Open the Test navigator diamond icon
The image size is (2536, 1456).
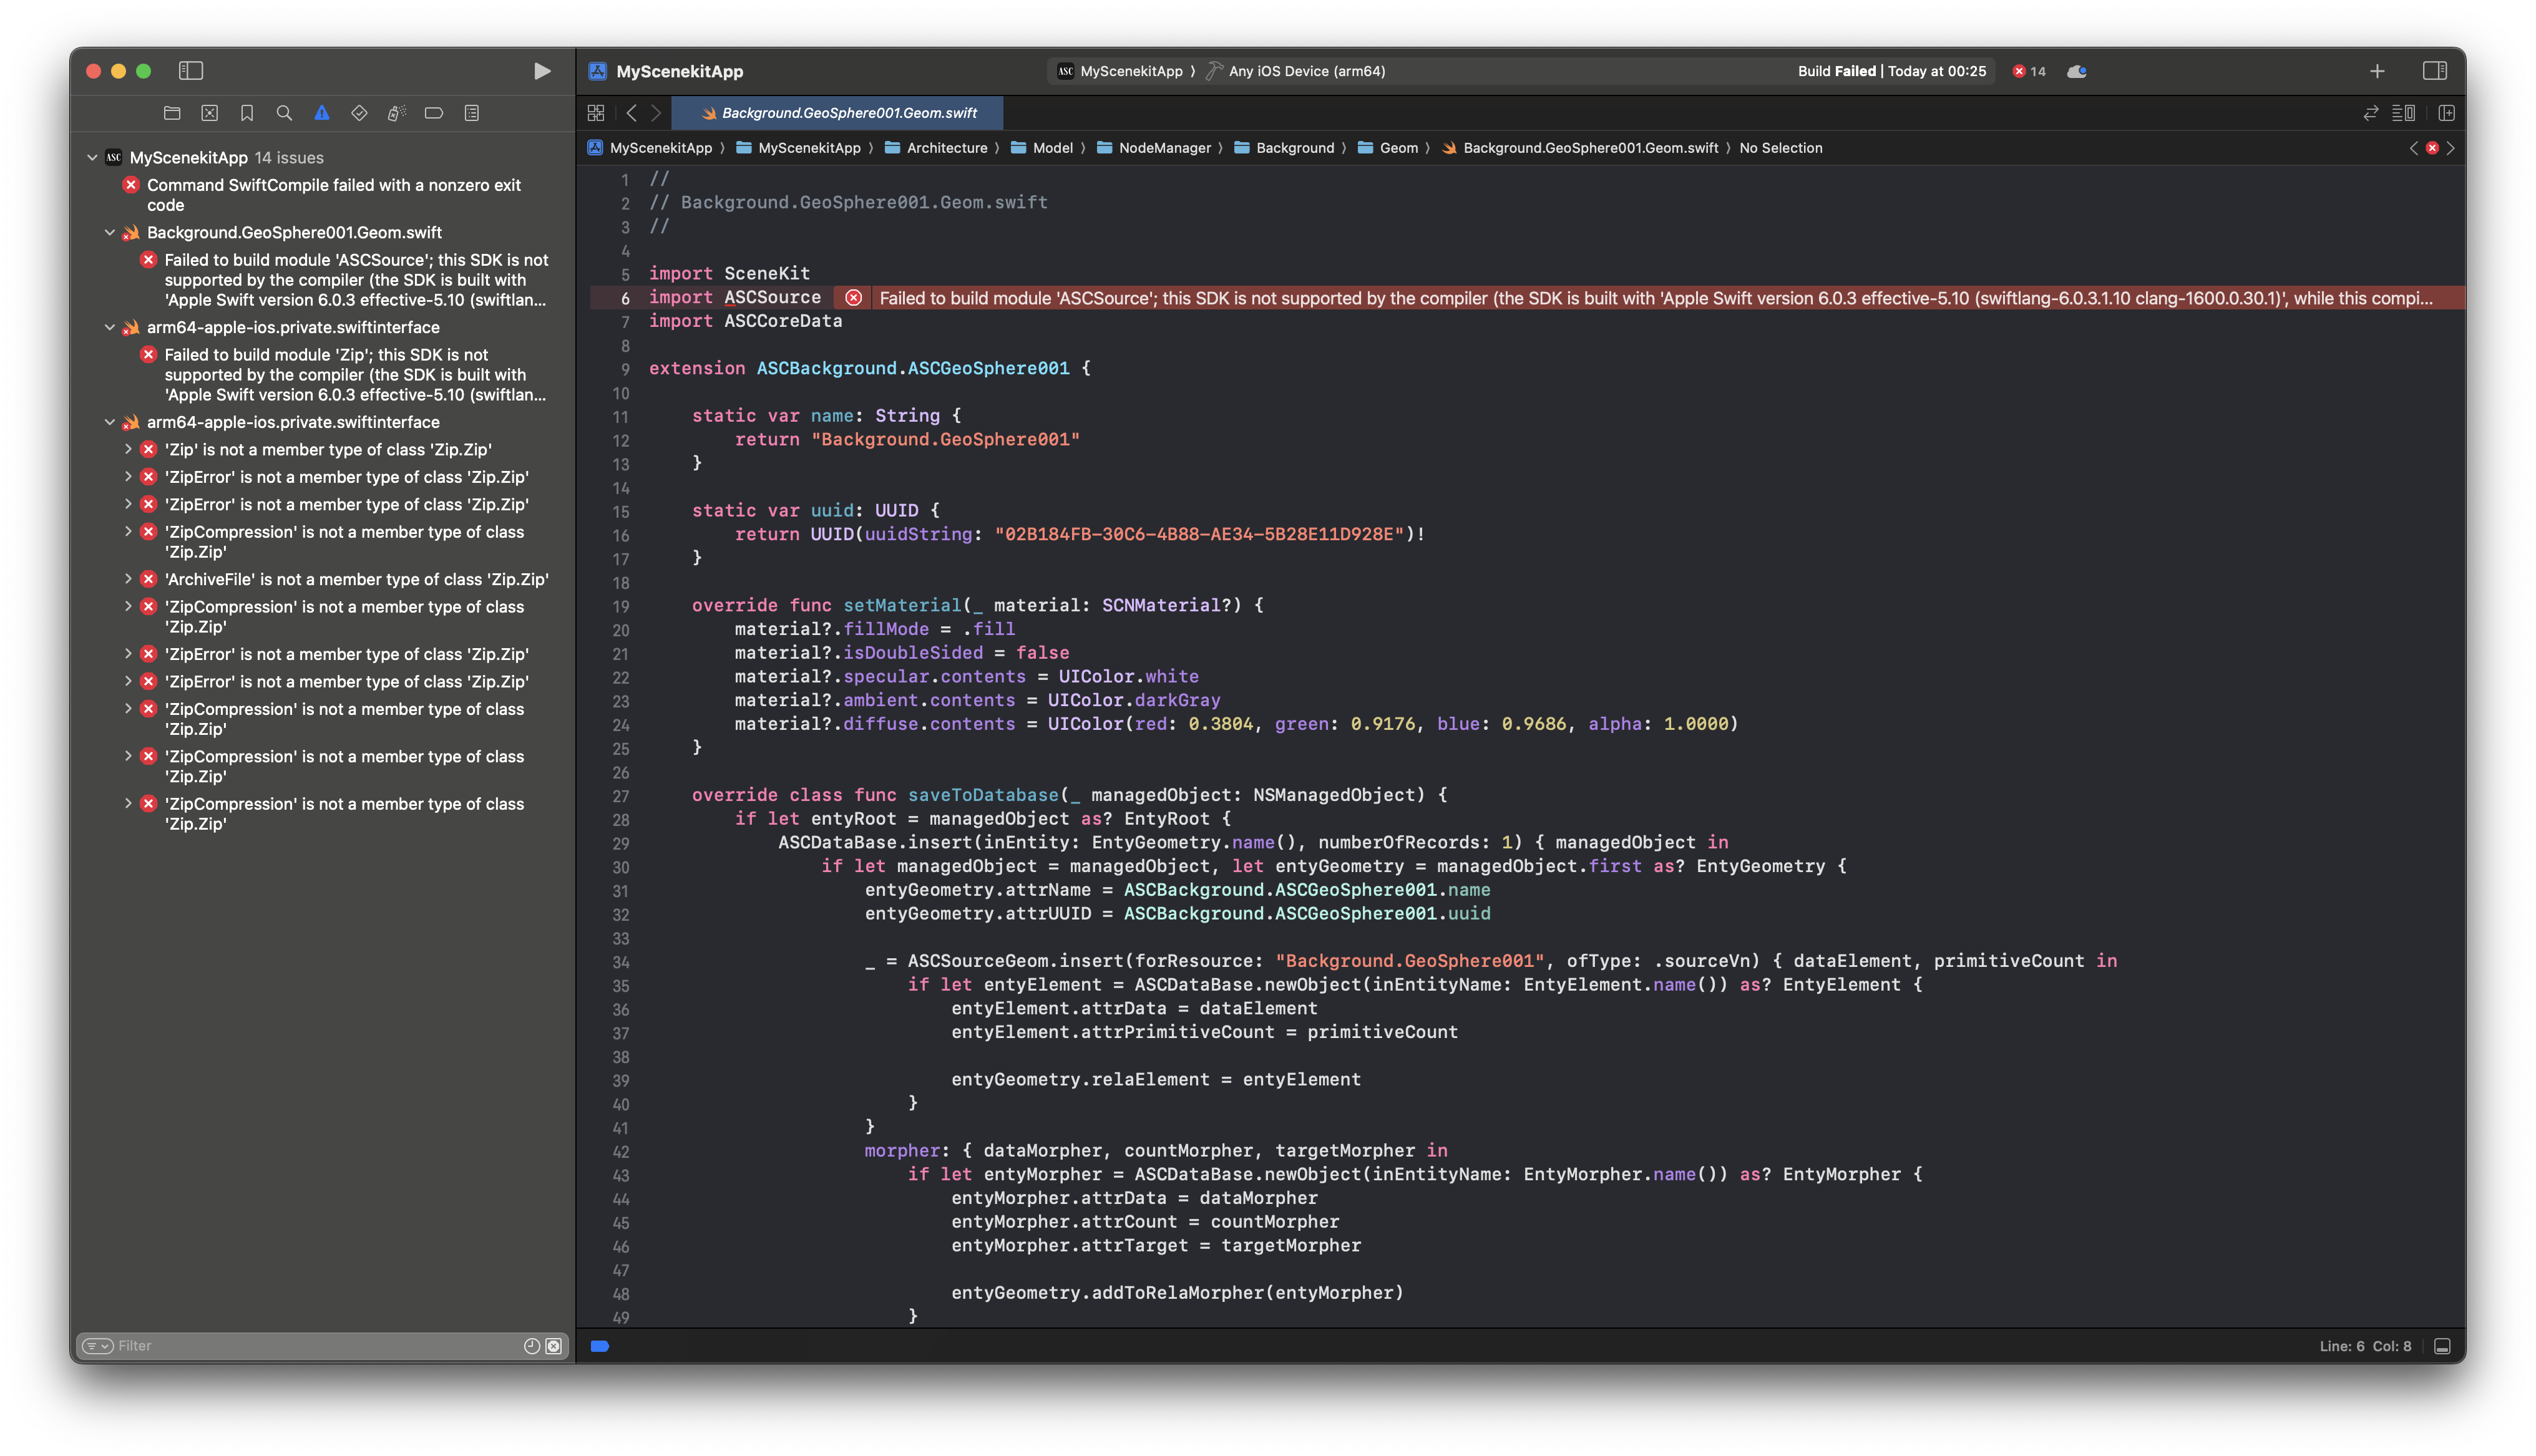(x=359, y=113)
